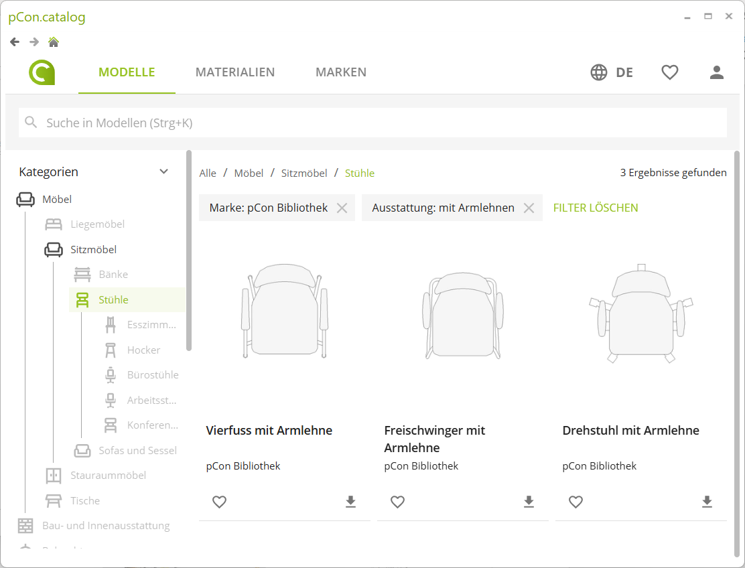Go to Alle in the breadcrumb
745x568 pixels.
(x=208, y=173)
